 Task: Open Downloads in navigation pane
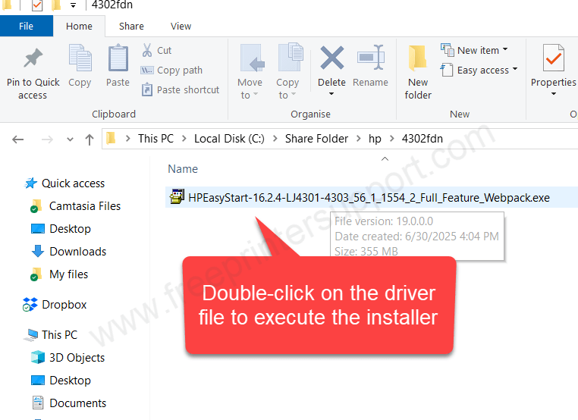point(78,252)
